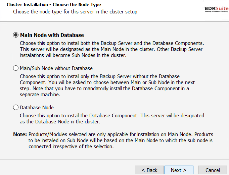The image size is (229, 175).
Task: Click the Main/Sub Node without Database label text
Action: [x=56, y=68]
